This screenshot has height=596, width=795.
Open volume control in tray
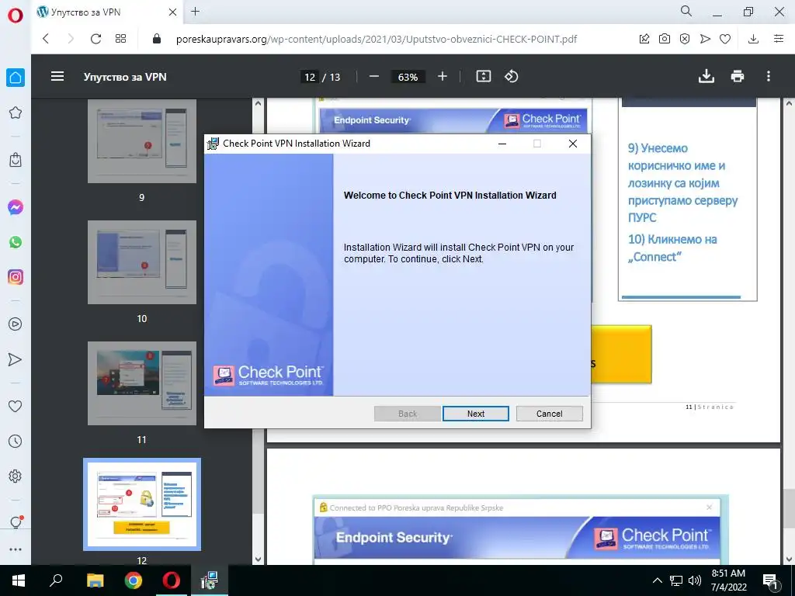pyautogui.click(x=695, y=580)
